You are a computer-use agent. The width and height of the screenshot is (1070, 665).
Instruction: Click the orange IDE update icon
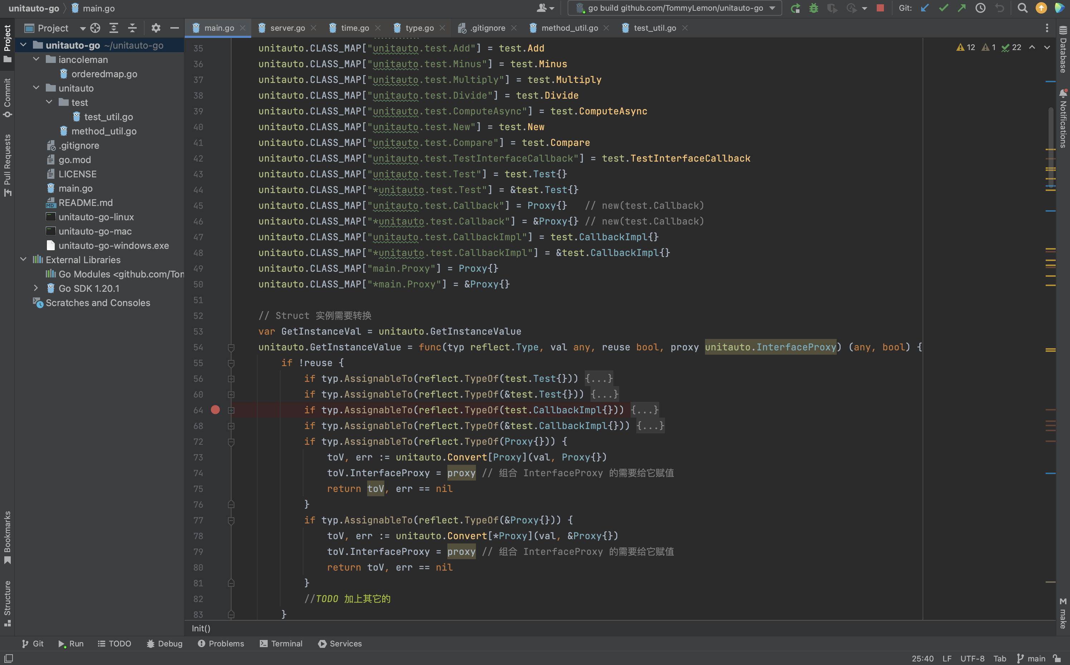coord(1041,8)
